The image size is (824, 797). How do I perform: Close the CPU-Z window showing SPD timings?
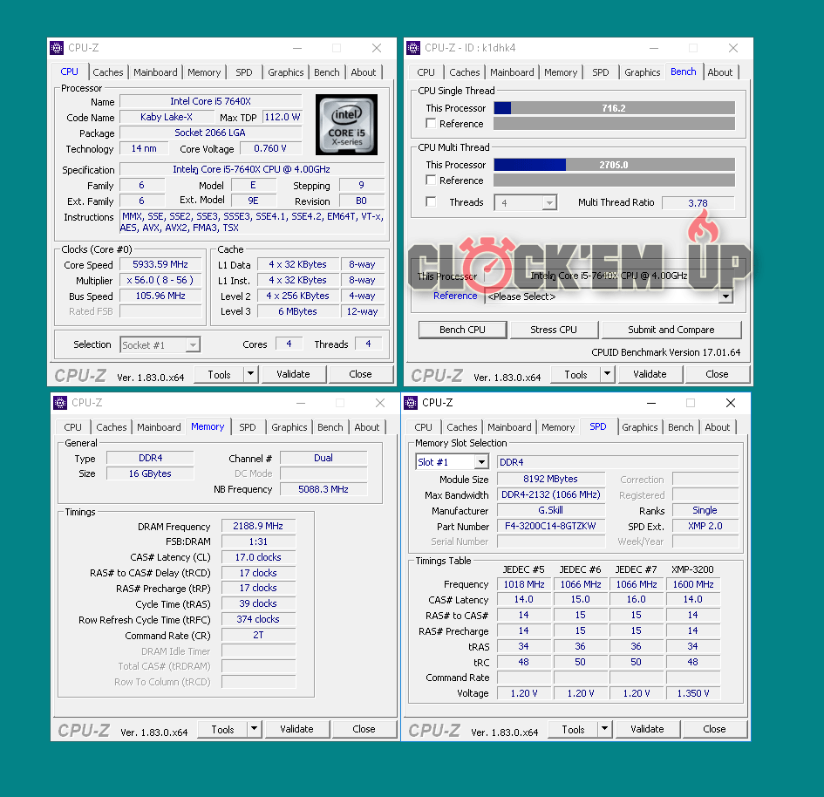[x=731, y=403]
